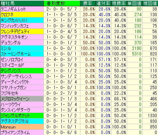Click the 単回値 column header
This screenshot has width=158, height=135.
pyautogui.click(x=135, y=3)
